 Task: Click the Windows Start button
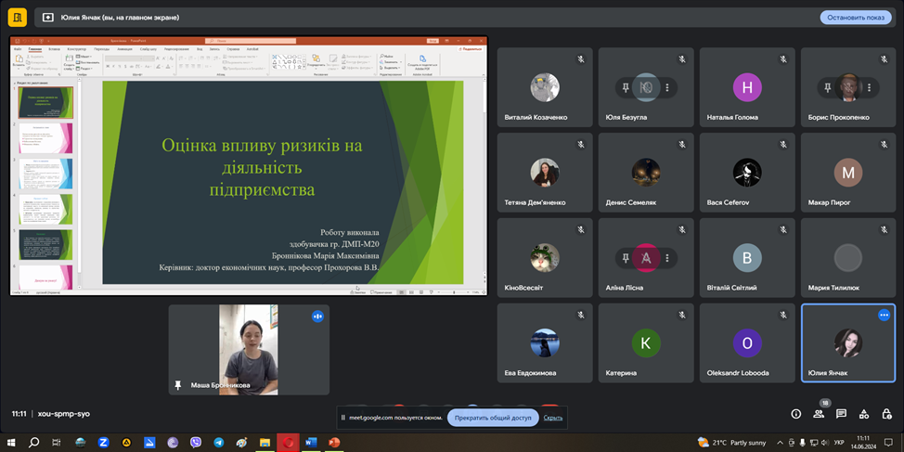(11, 442)
